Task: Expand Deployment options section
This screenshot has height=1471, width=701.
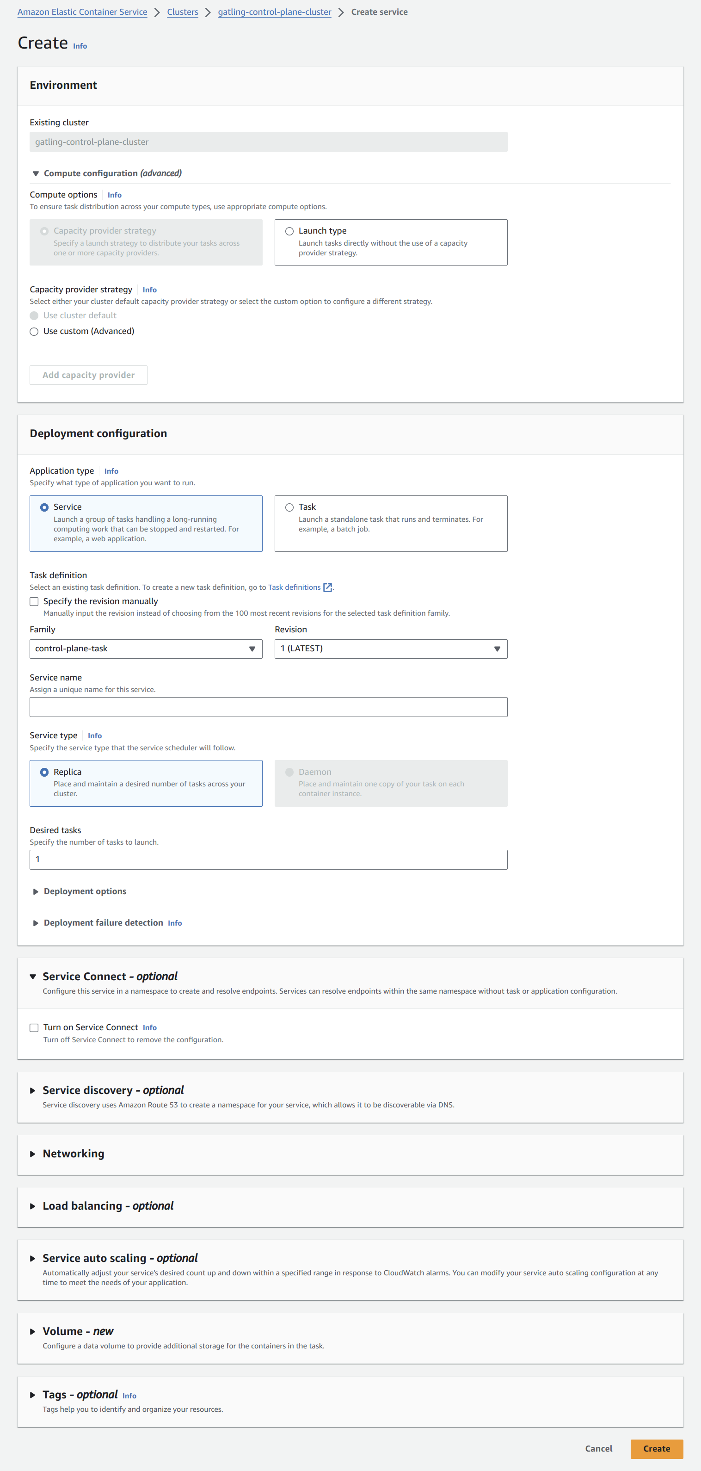Action: click(85, 891)
